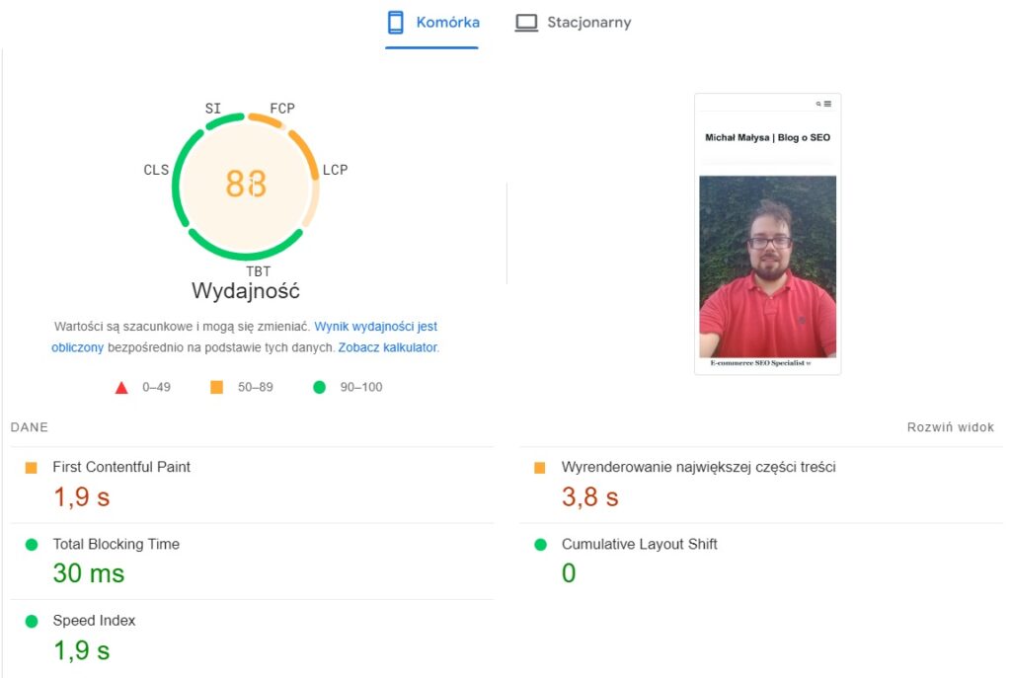The height and width of the screenshot is (678, 1011).
Task: Click the Wynik wydajności jest obliczony link
Action: [x=374, y=328]
